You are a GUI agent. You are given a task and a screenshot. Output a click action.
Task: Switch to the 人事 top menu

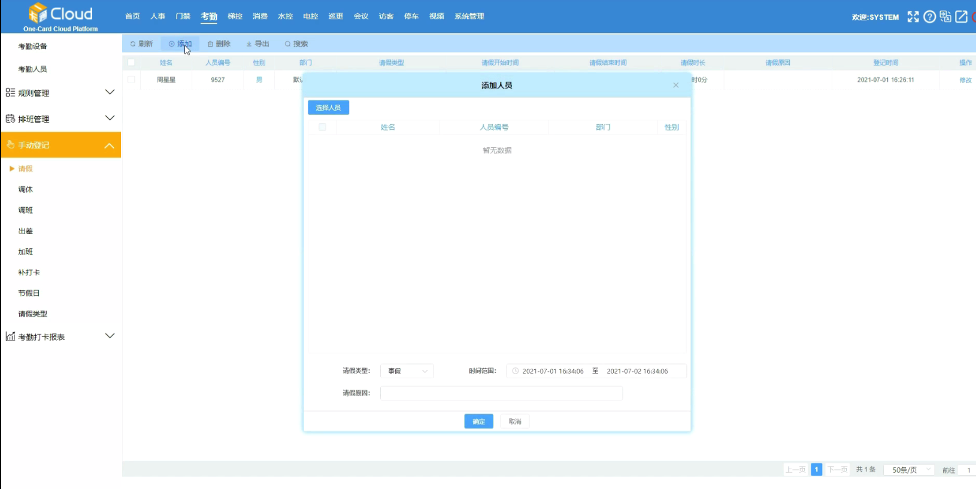tap(157, 16)
